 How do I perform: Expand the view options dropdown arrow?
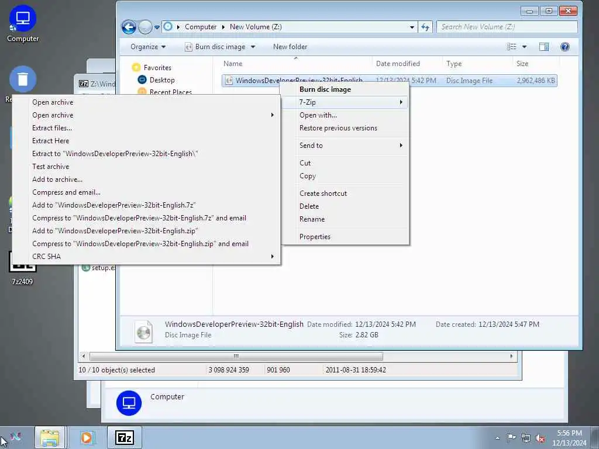524,47
